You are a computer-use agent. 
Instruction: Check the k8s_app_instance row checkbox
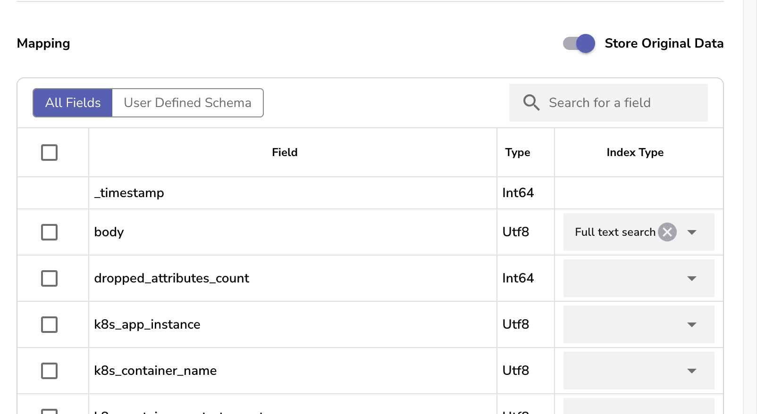(49, 324)
